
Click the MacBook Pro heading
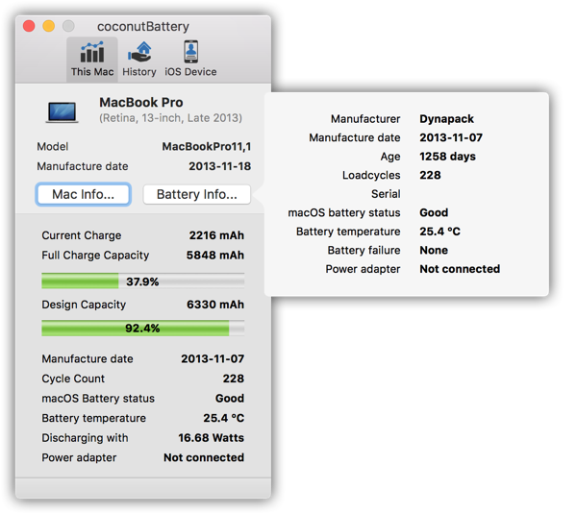click(x=141, y=102)
